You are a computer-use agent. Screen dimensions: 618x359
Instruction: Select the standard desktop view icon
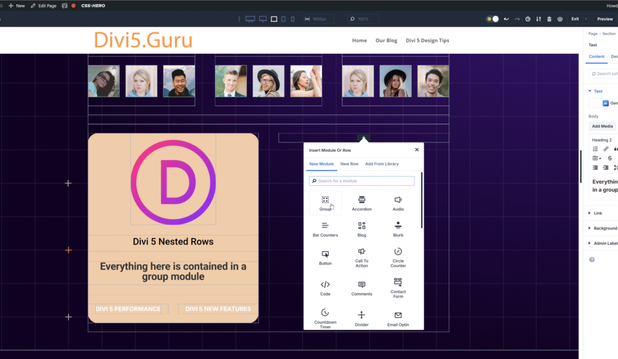tap(263, 19)
